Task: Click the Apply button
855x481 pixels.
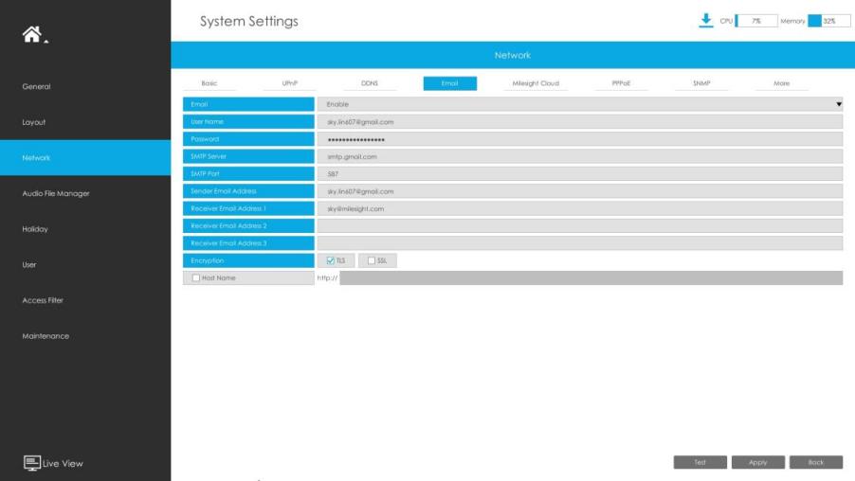Action: [758, 462]
